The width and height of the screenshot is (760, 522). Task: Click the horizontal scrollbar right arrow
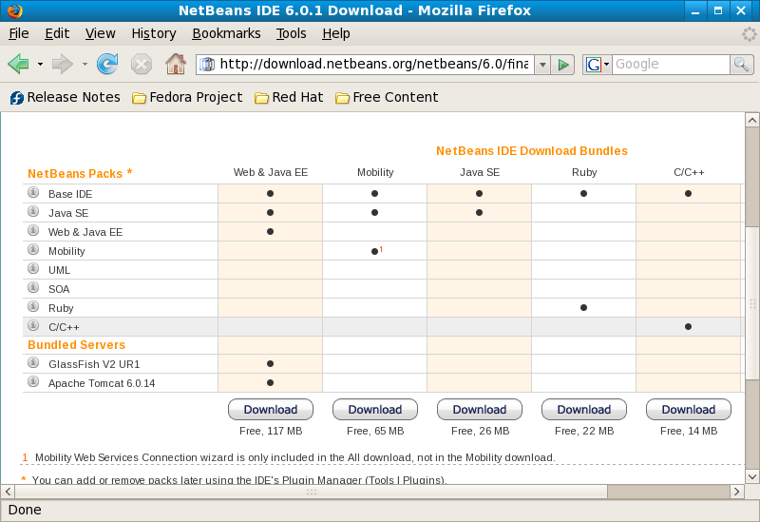pos(737,492)
